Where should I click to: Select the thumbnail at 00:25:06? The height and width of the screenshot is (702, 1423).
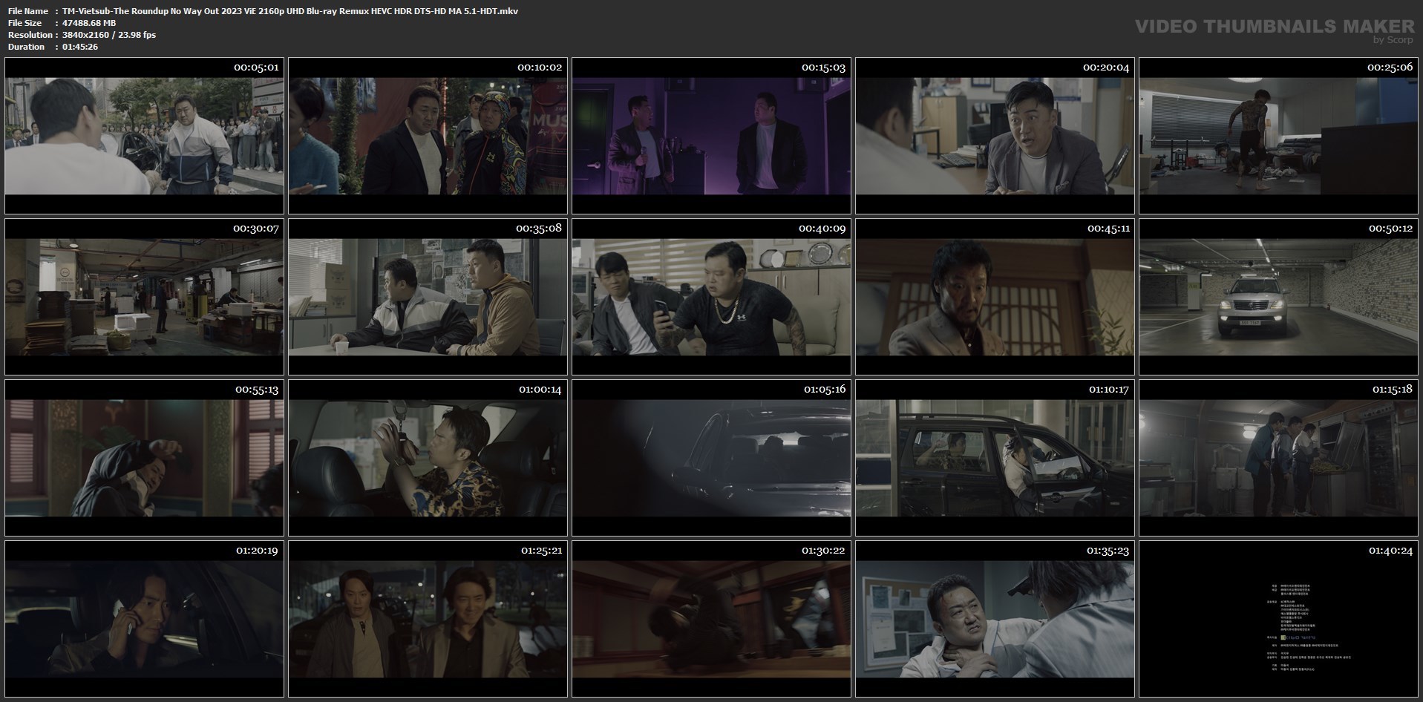pos(1278,136)
